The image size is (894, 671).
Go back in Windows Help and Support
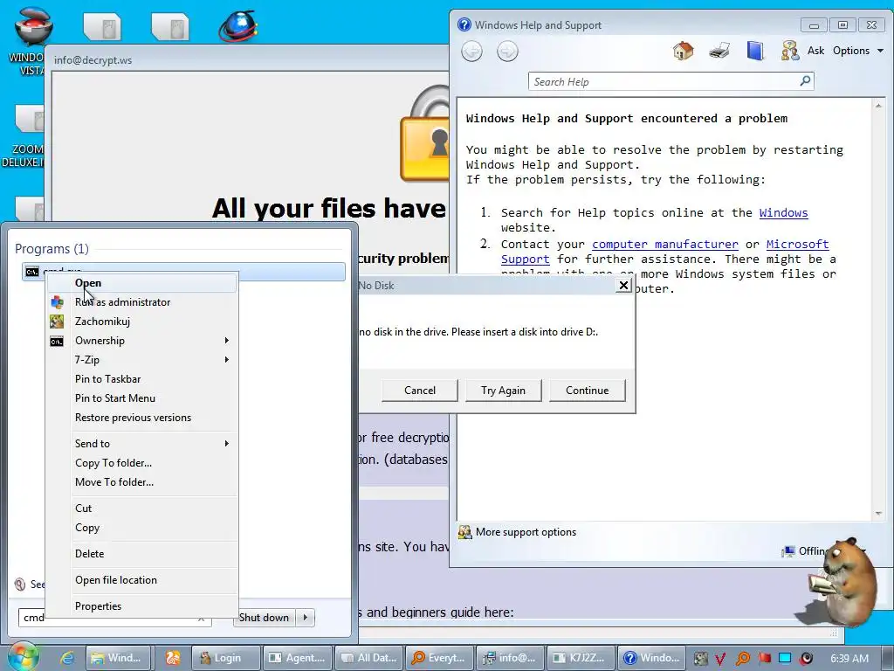[471, 52]
